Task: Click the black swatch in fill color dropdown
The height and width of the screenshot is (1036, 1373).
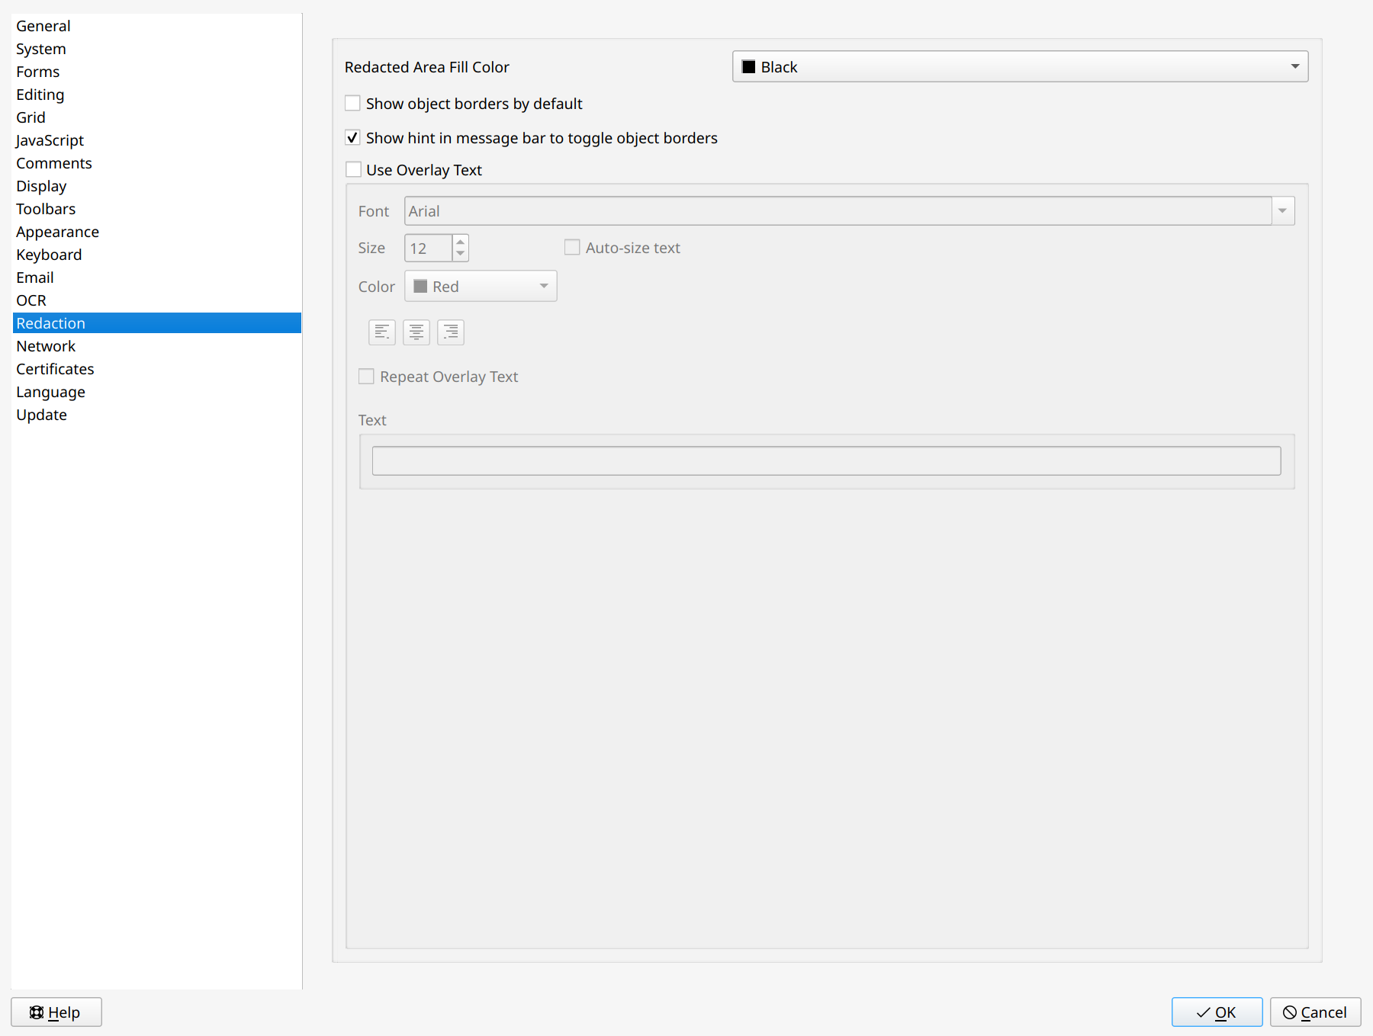Action: 749,66
